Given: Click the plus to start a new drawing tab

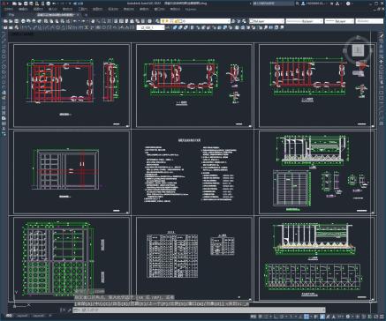Looking at the screenshot, I should [86, 14].
